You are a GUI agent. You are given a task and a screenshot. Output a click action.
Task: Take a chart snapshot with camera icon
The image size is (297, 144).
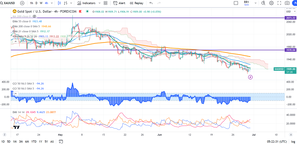coord(287,3)
